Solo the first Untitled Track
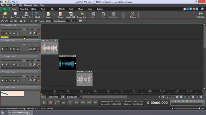 tap(10, 34)
